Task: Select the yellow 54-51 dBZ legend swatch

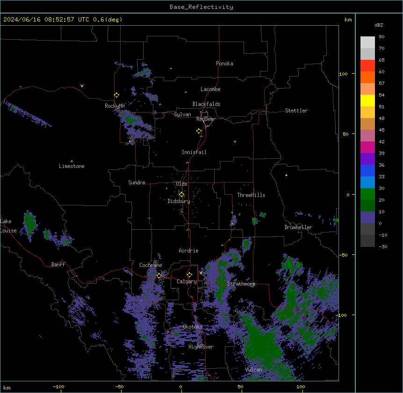Action: tap(367, 100)
